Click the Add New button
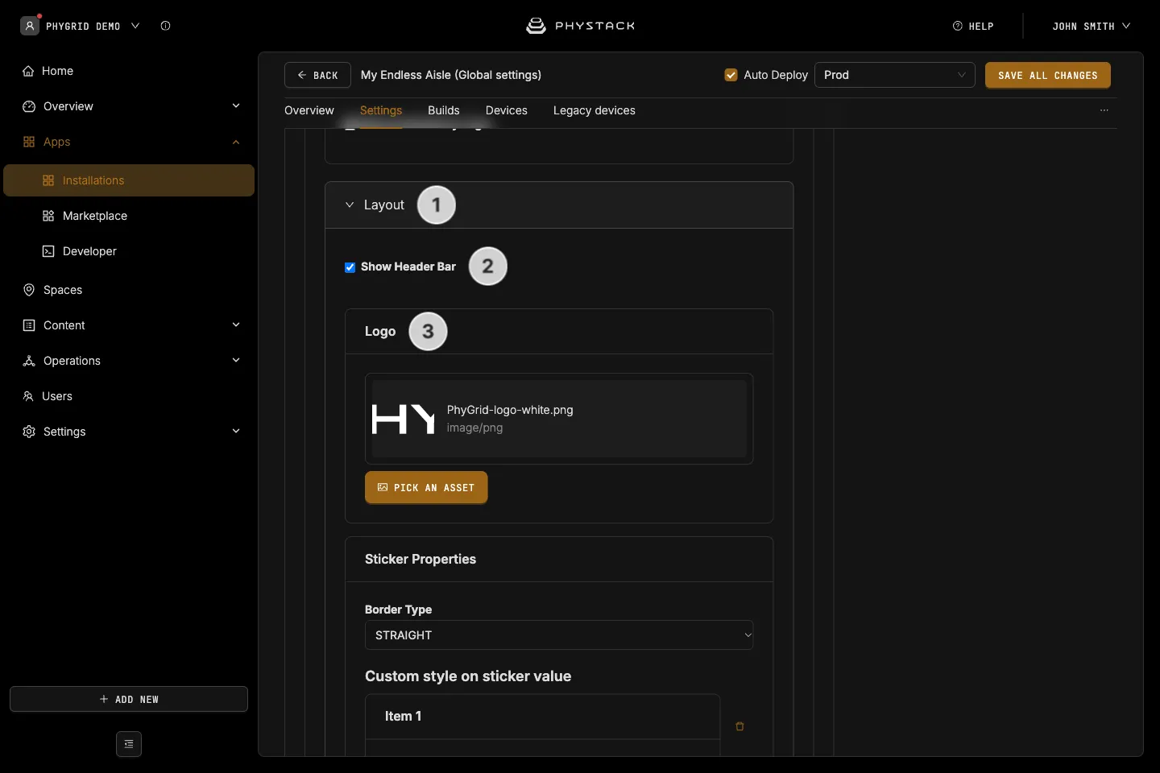 point(129,699)
